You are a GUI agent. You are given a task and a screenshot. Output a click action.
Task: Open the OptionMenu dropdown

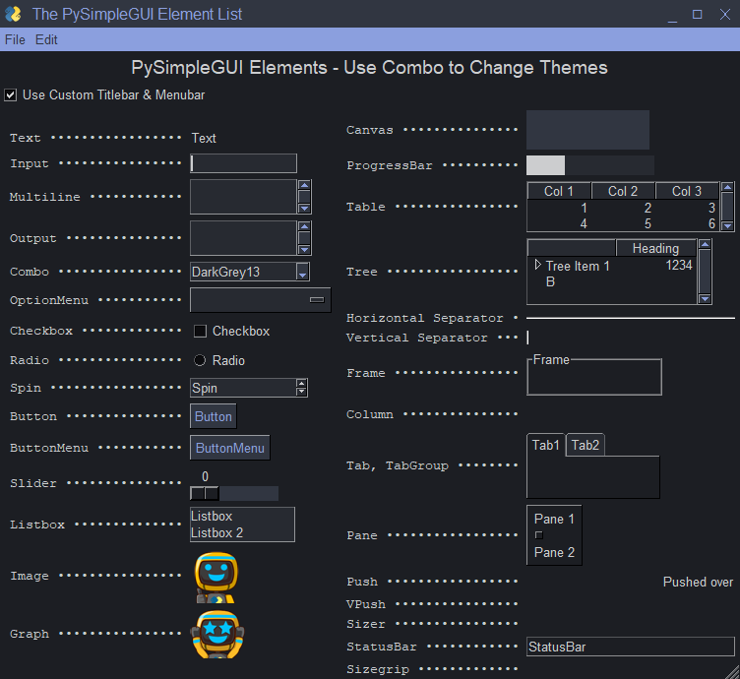pyautogui.click(x=261, y=300)
